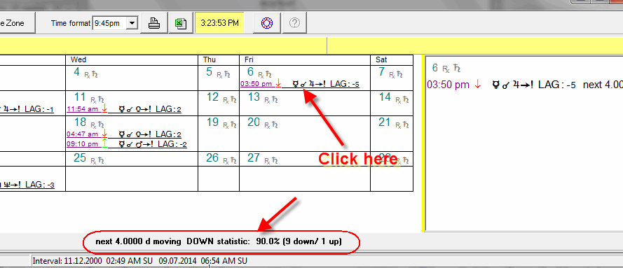Click the Mercury conjunct Jupiter LAG -5 entry
This screenshot has width=623, height=268.
tap(326, 84)
